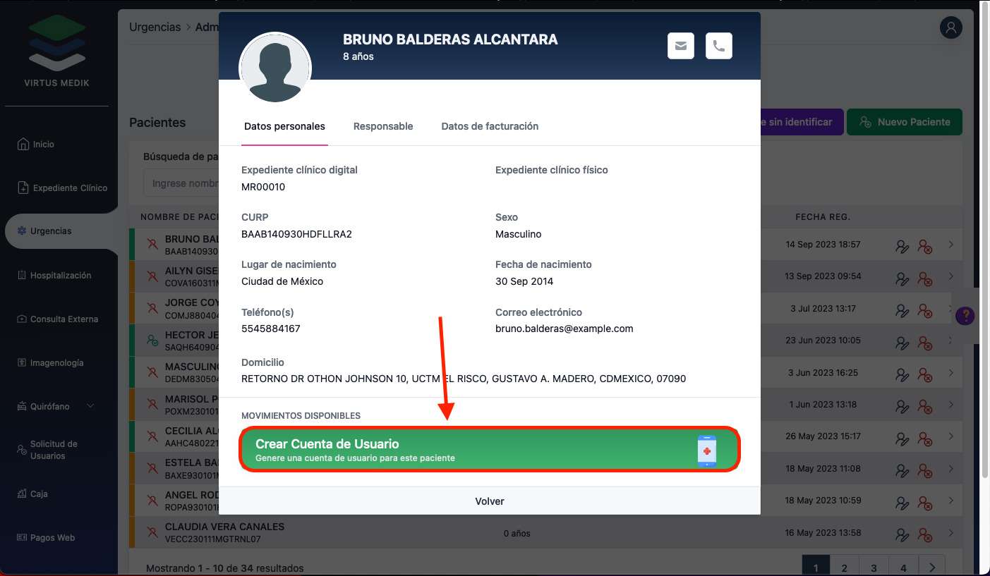The width and height of the screenshot is (990, 576).
Task: Switch to the Responsable tab
Action: tap(383, 127)
